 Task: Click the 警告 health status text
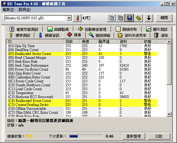[x=29, y=136]
